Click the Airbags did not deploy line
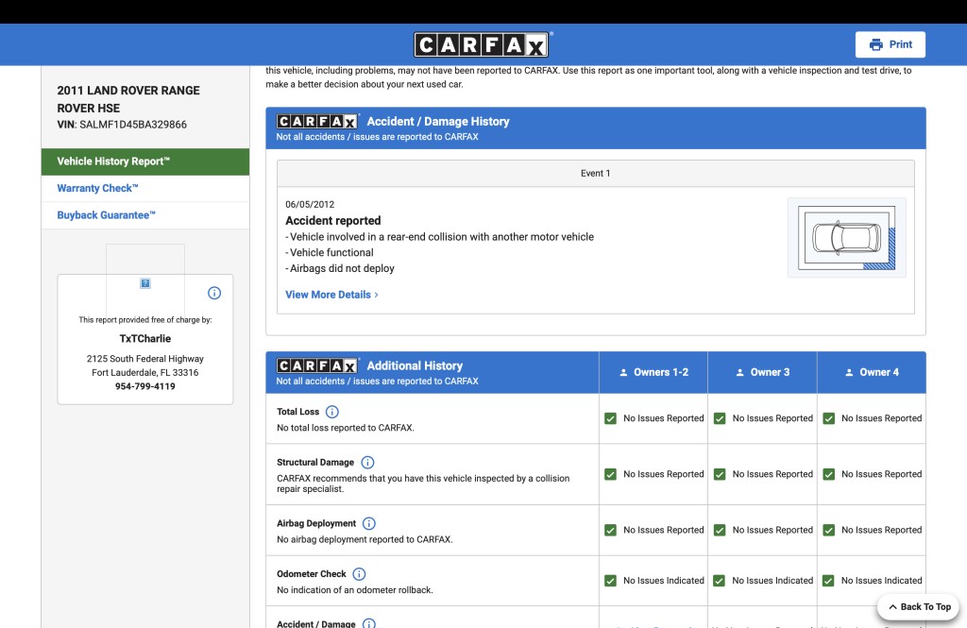967x628 pixels. [340, 268]
